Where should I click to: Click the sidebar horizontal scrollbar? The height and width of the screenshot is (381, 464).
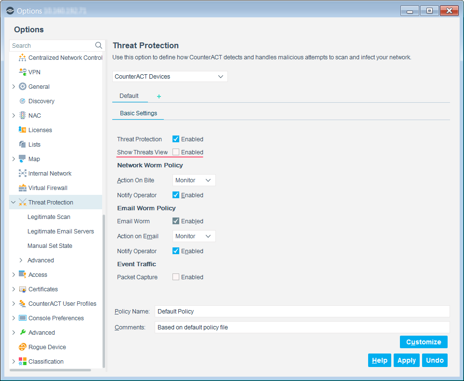(x=50, y=370)
